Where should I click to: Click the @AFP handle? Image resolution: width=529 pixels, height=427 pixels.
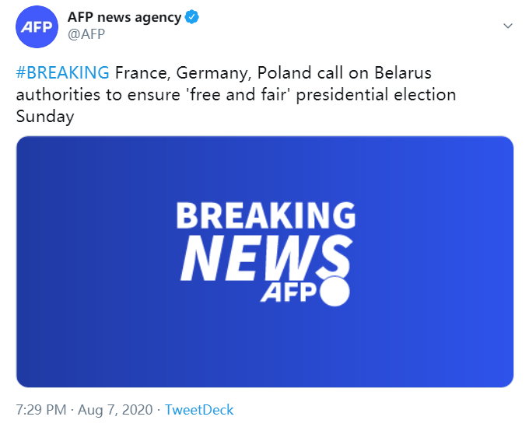click(88, 35)
